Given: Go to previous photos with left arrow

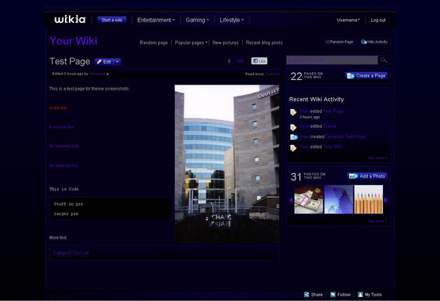Looking at the screenshot, I should 291,200.
